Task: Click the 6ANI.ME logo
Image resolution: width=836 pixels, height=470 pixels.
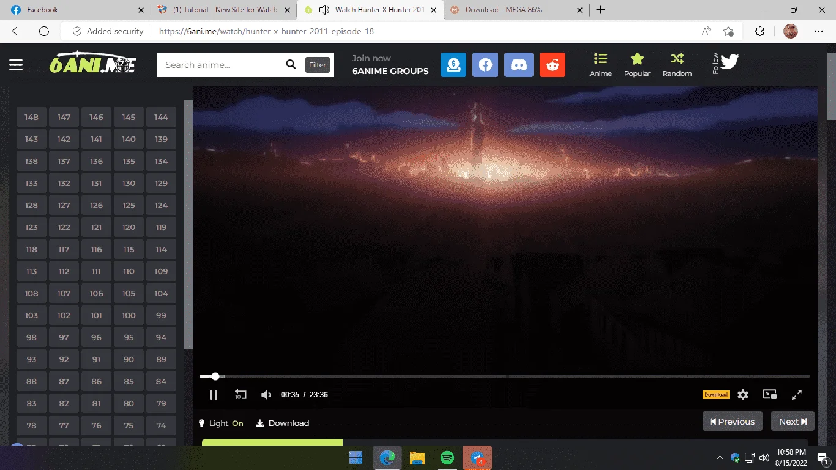Action: [x=92, y=63]
